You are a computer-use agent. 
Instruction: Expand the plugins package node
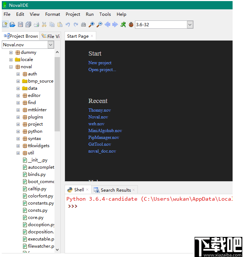tap(18, 117)
